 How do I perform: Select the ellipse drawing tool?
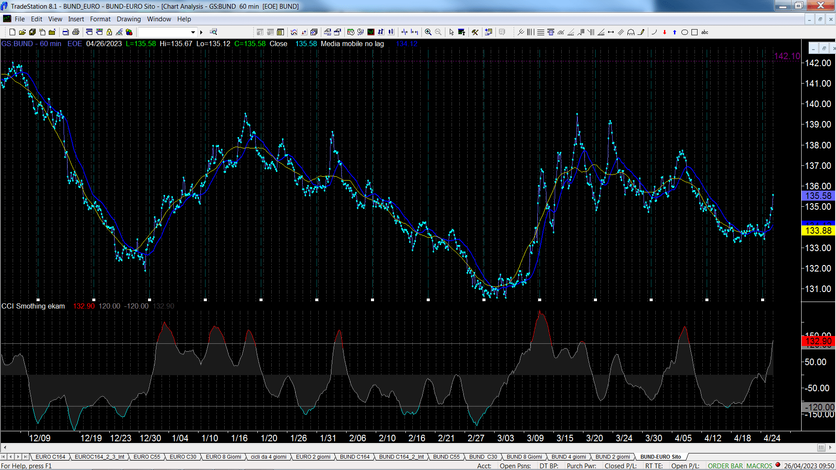coord(684,32)
